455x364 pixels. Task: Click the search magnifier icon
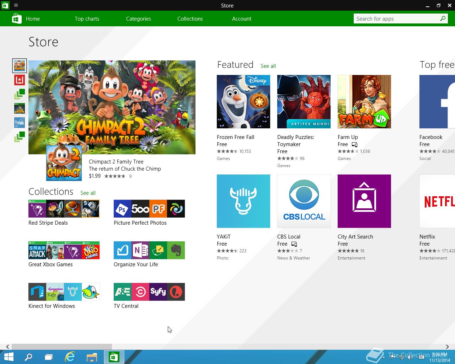[x=443, y=18]
